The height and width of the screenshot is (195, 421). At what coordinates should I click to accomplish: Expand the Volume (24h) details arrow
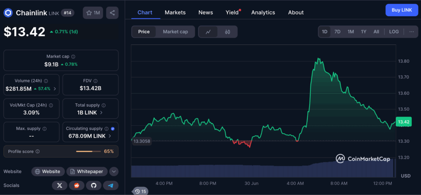pos(55,89)
